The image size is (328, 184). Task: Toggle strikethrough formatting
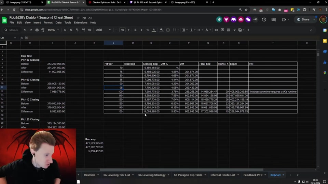pyautogui.click(x=148, y=30)
